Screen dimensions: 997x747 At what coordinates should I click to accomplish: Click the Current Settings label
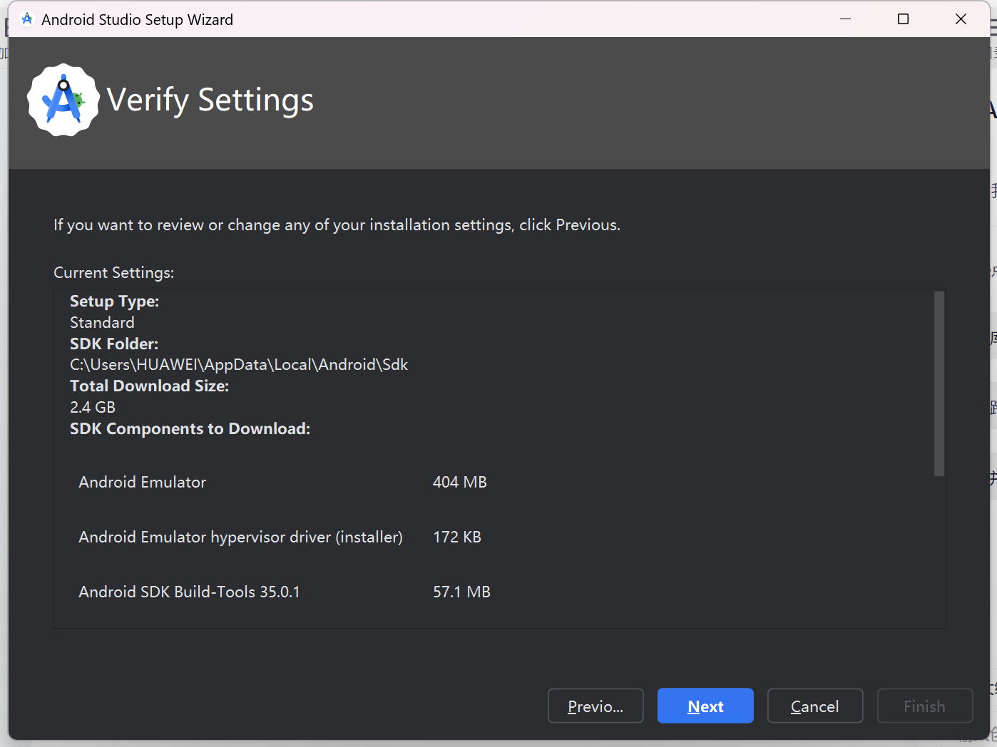click(113, 272)
